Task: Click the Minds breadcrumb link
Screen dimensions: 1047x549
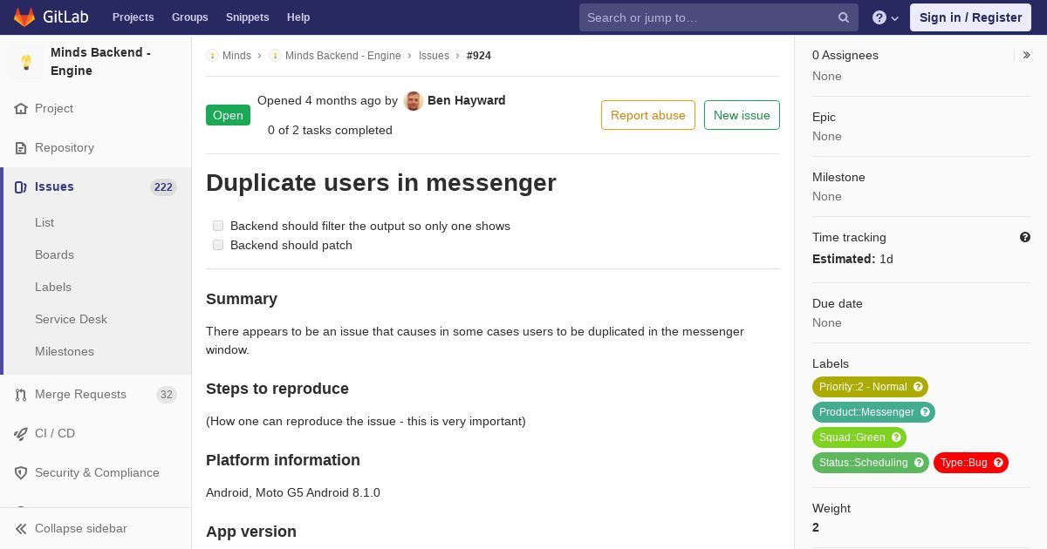Action: pyautogui.click(x=236, y=56)
